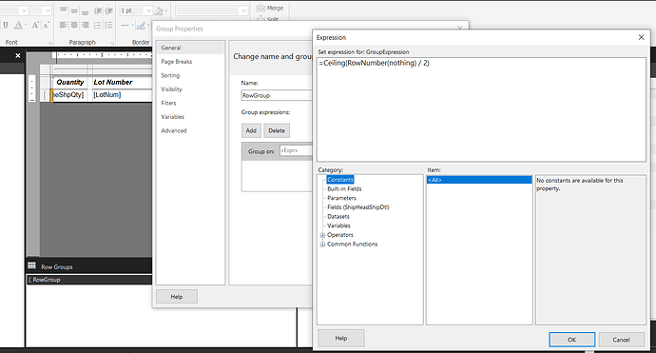
Task: Click the Merge cells icon
Action: point(261,8)
